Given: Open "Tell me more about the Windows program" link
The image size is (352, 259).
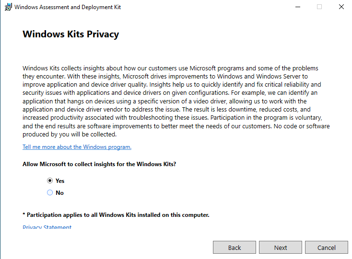Looking at the screenshot, I should pos(77,147).
